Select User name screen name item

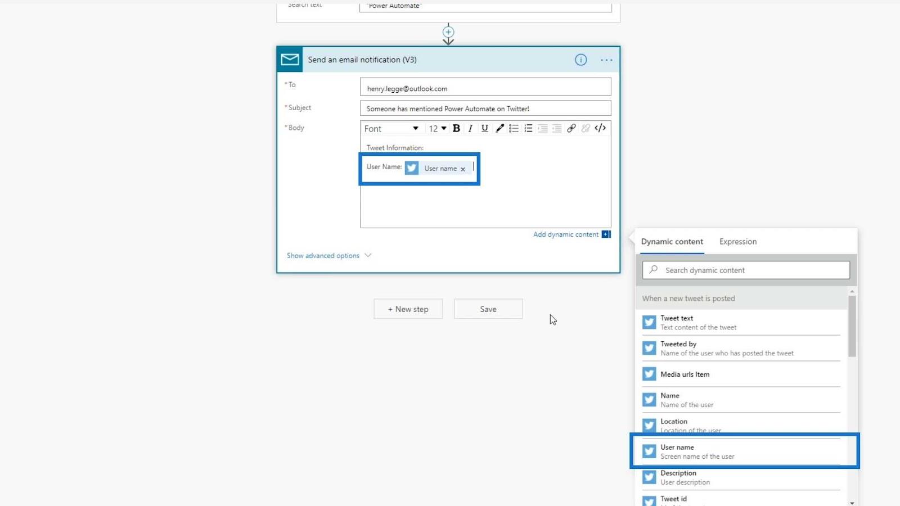pos(741,451)
